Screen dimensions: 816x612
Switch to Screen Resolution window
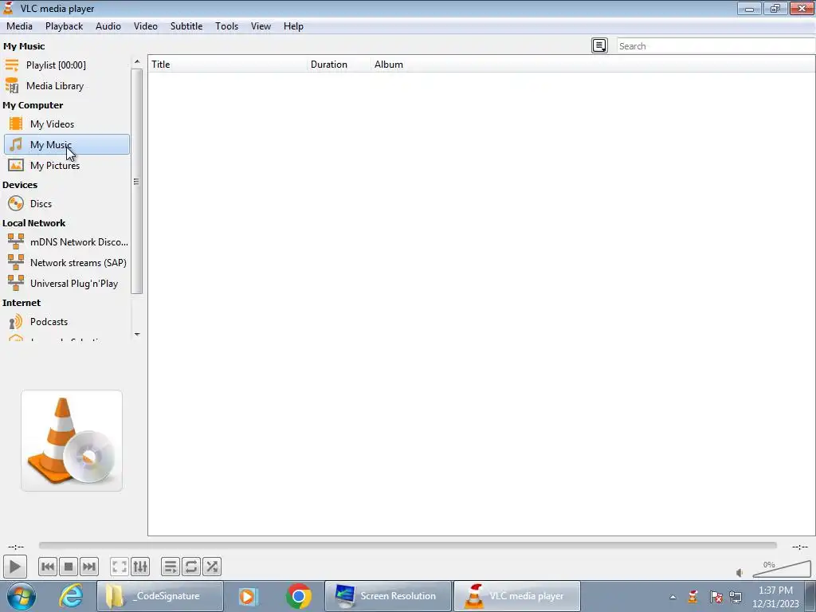coord(388,596)
